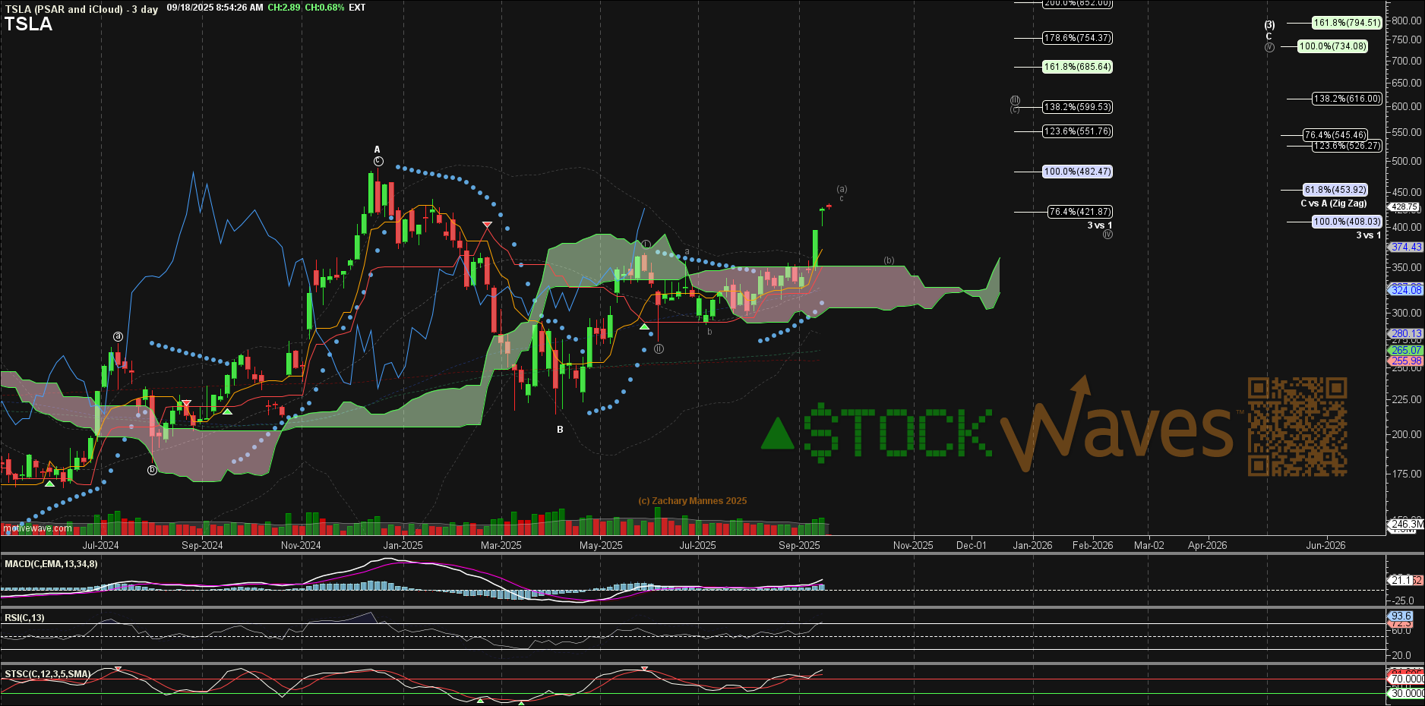Image resolution: width=1425 pixels, height=706 pixels.
Task: Click the green up-triangle signal near Jun-2025
Action: click(644, 326)
